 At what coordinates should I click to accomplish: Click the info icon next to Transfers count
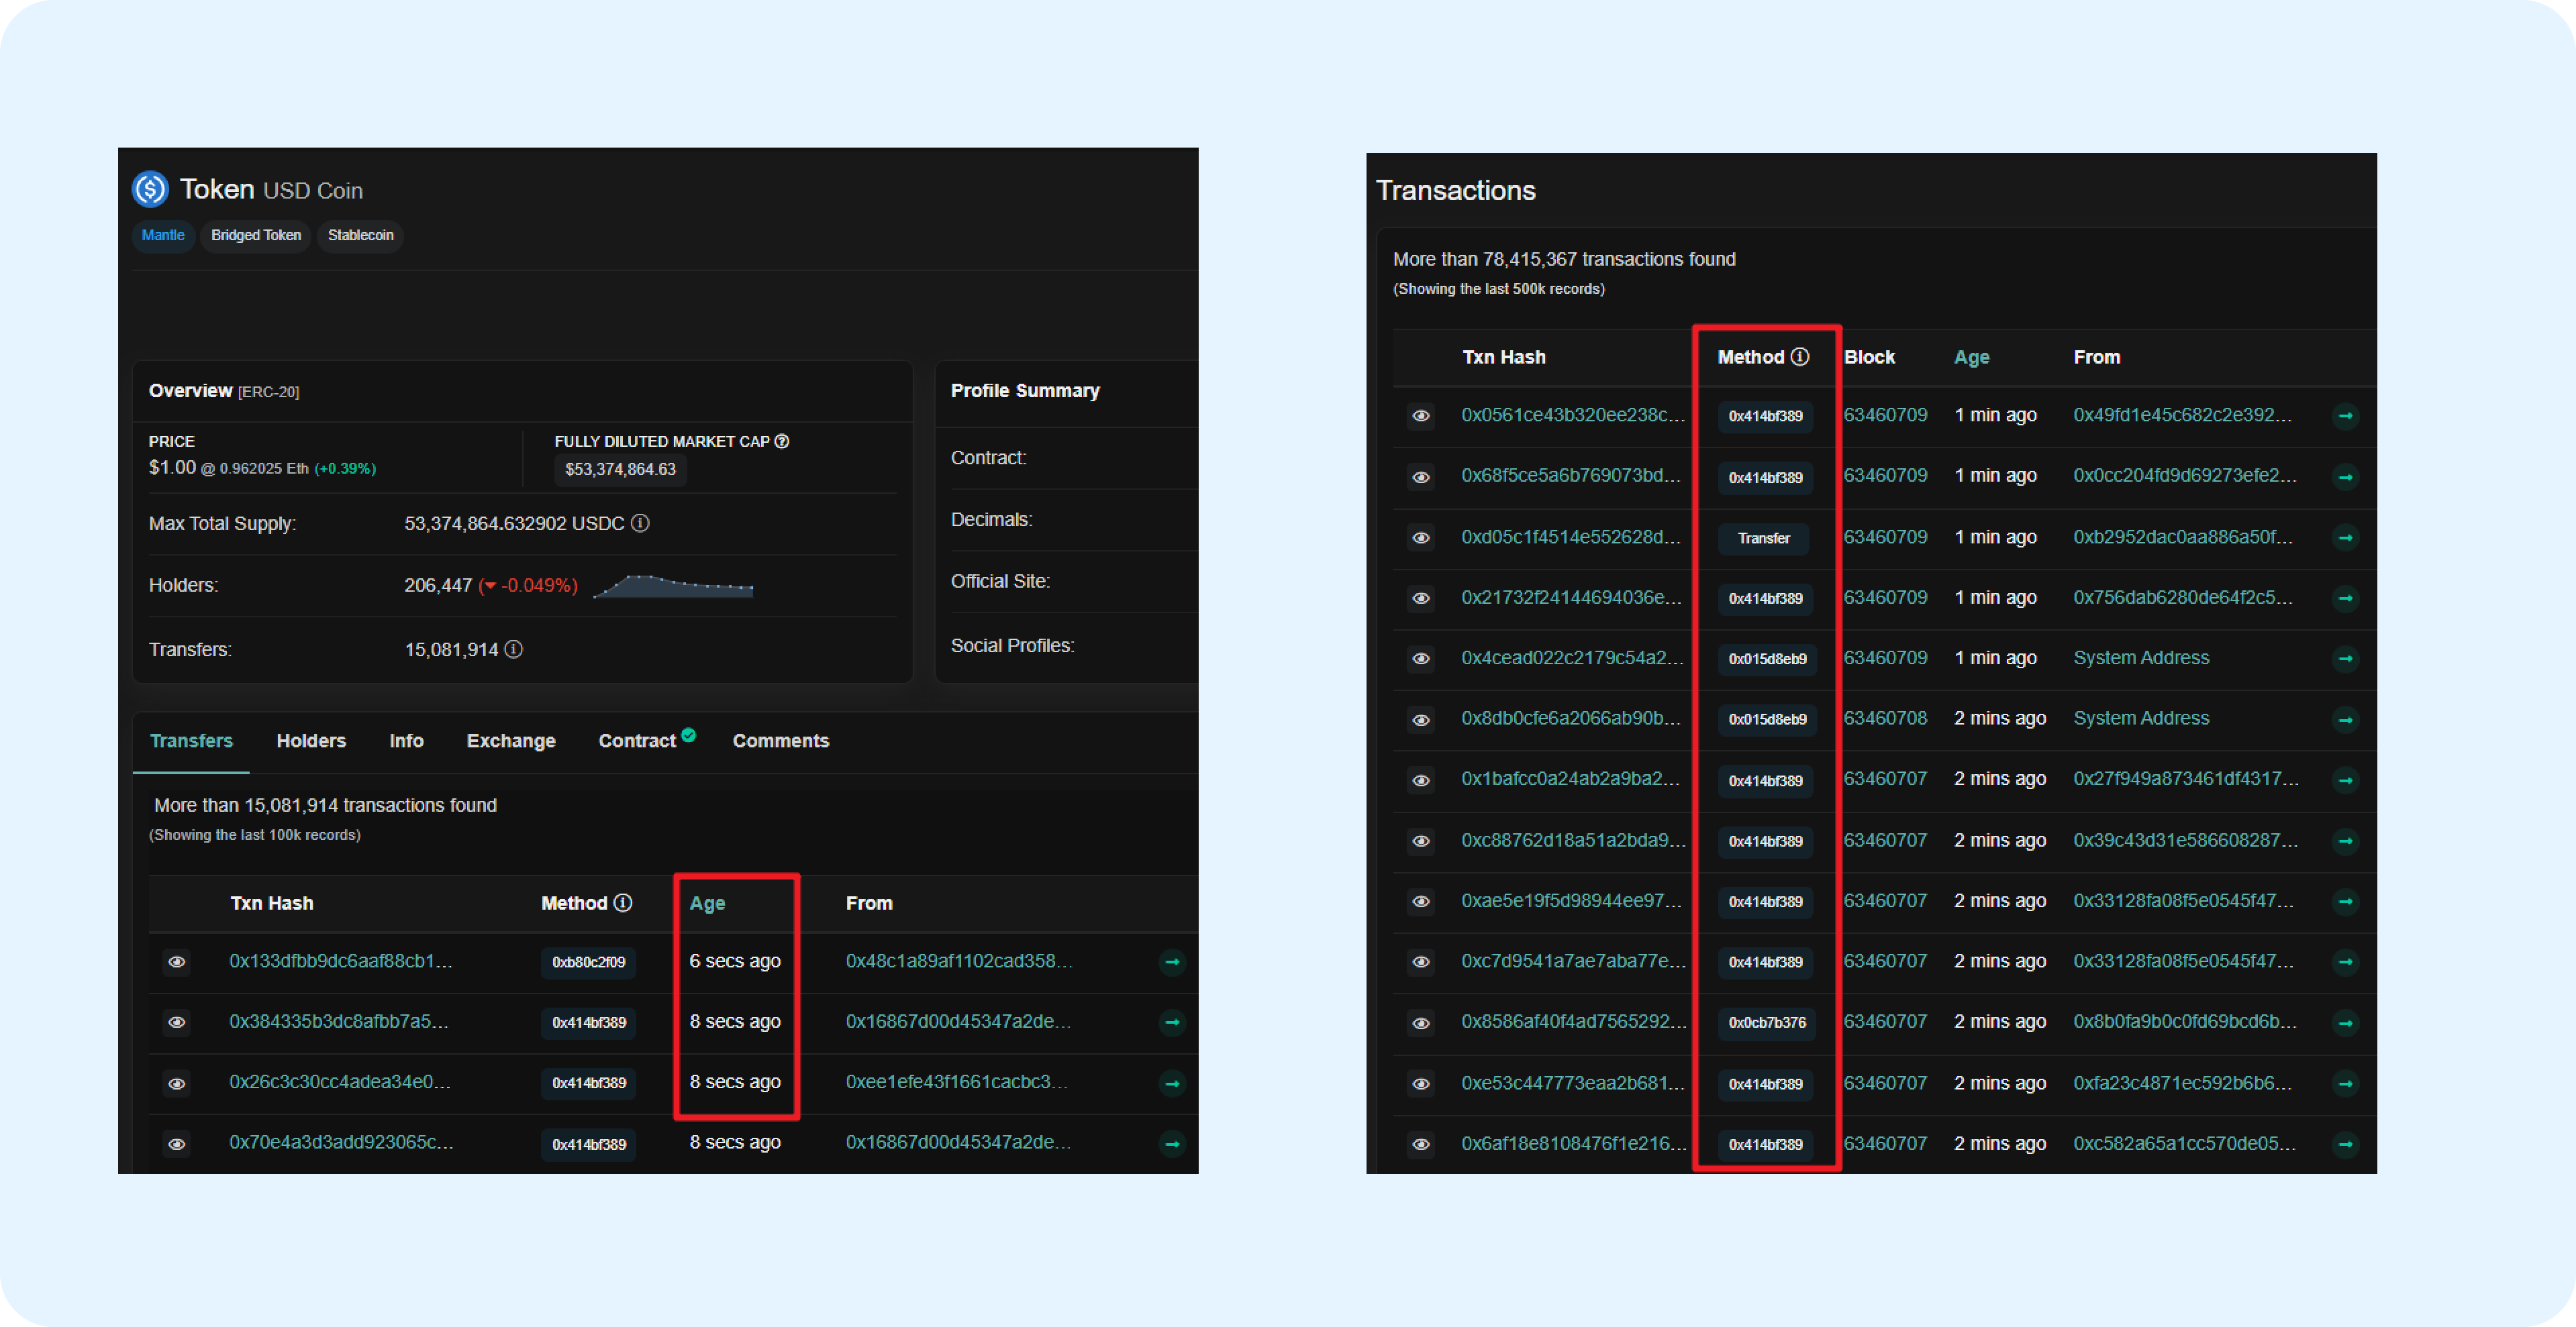514,649
